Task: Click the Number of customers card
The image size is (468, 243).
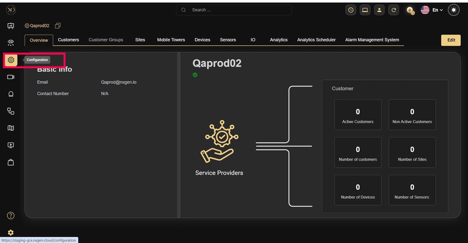Action: click(x=357, y=152)
